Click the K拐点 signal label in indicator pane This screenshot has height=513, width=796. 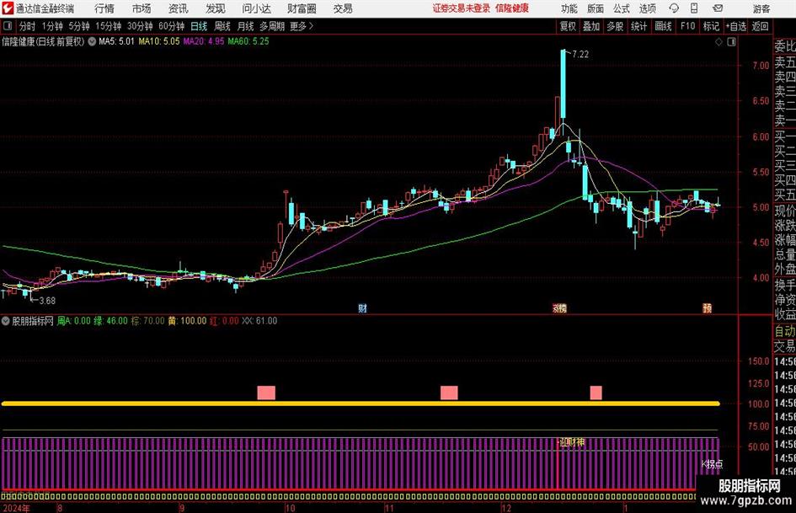712,464
